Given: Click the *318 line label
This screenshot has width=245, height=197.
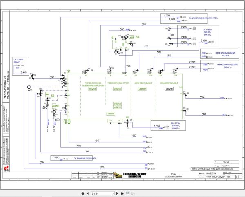Looking at the screenshot, I should click(79, 146).
